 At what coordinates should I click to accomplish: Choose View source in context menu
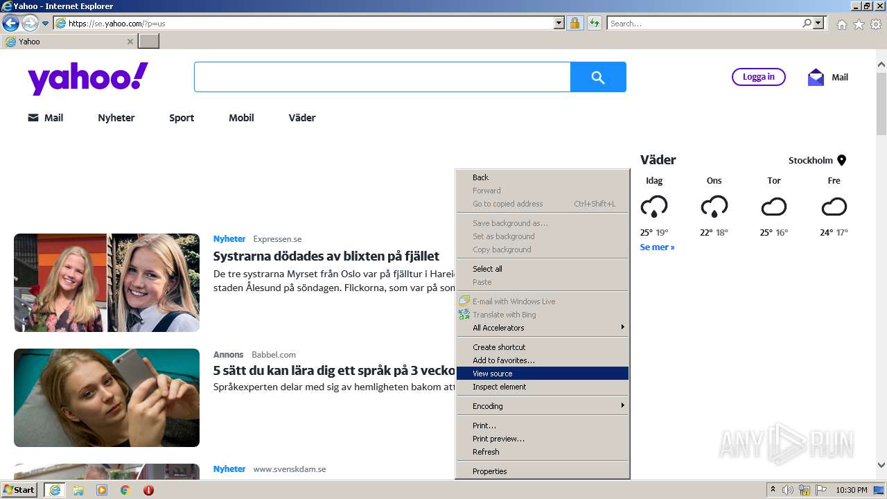(543, 374)
